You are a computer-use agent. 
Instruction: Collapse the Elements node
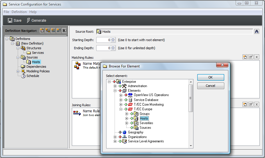(x=115, y=91)
